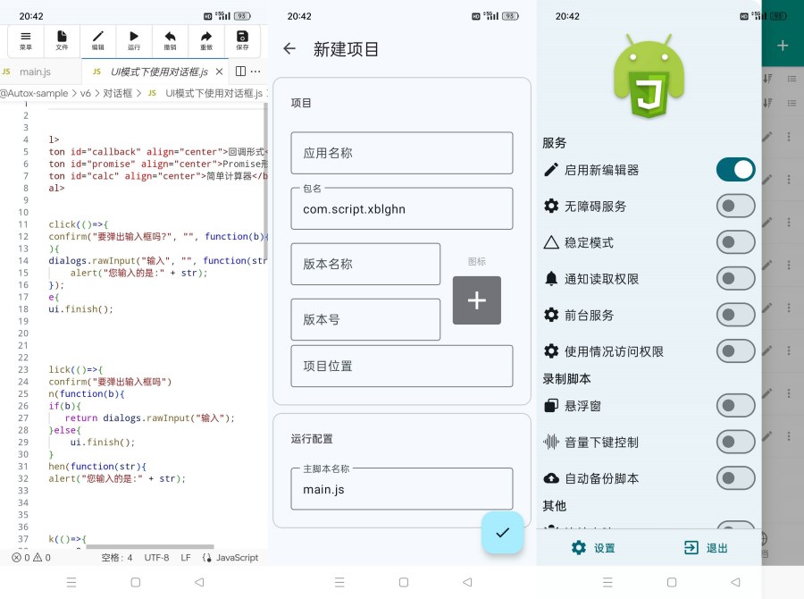Viewport: 804px width, 599px height.
Task: Turn on the 悬浮窗 toggle
Action: (x=735, y=406)
